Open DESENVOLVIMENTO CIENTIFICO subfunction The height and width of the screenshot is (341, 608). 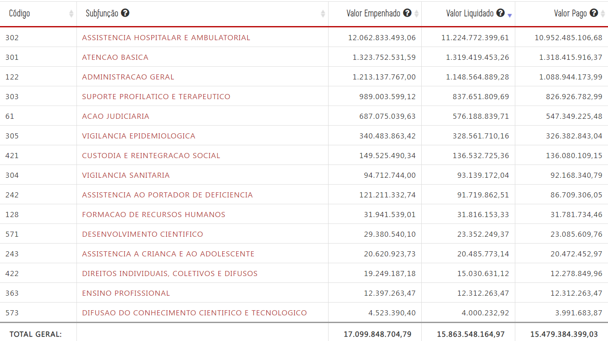[x=142, y=234]
